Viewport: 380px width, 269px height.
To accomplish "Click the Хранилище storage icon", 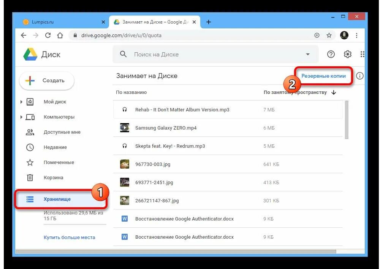I will (30, 199).
